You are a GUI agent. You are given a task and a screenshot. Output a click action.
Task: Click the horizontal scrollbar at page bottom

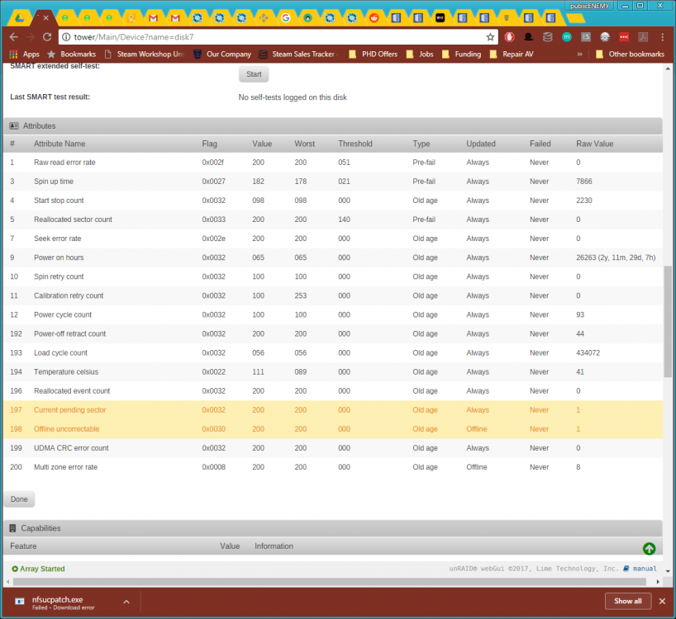click(330, 582)
